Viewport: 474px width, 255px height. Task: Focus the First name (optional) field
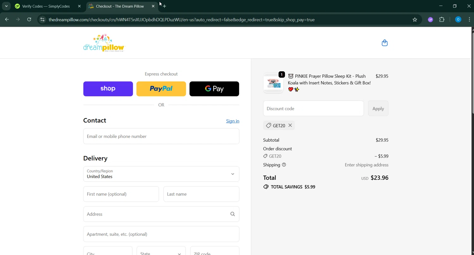pos(121,194)
